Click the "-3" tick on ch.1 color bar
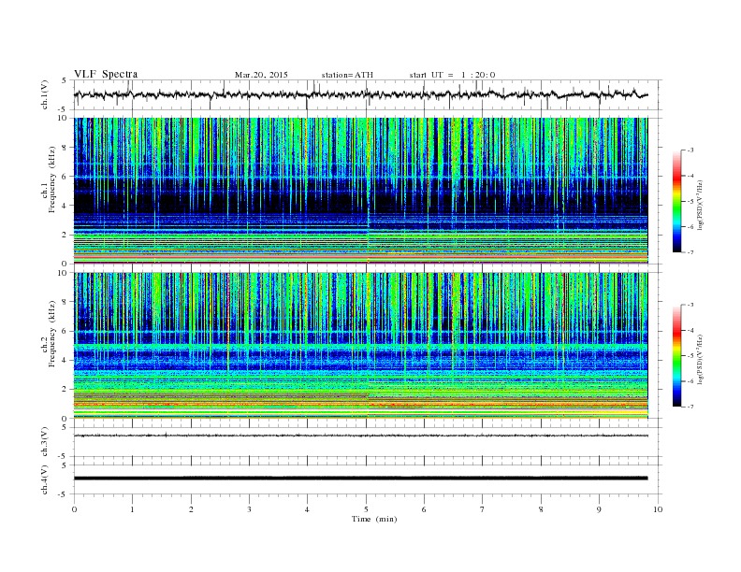 tap(690, 150)
